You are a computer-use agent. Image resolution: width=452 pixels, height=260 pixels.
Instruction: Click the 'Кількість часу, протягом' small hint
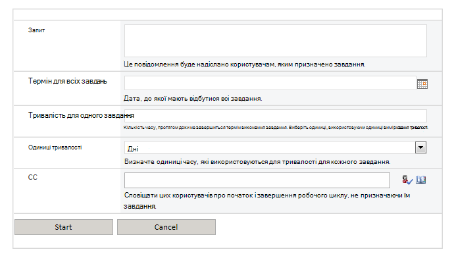tap(276, 128)
